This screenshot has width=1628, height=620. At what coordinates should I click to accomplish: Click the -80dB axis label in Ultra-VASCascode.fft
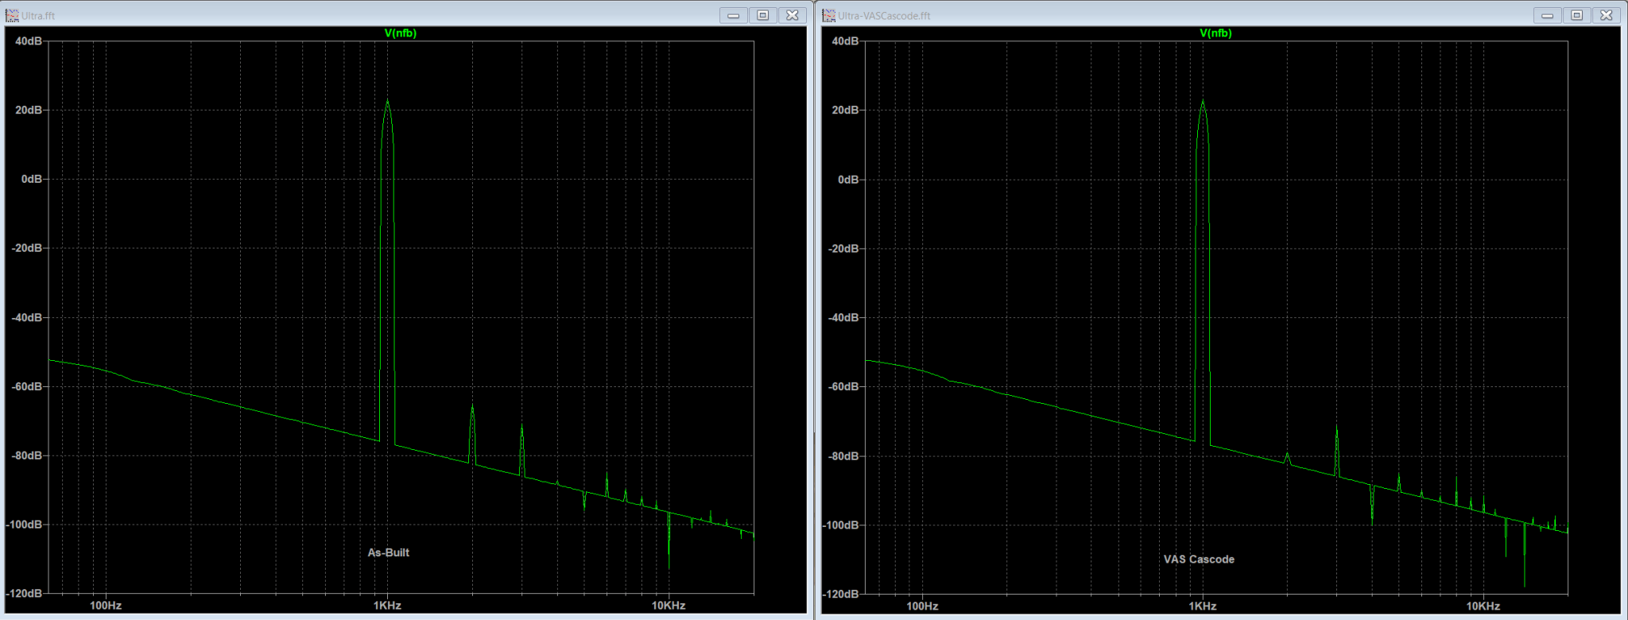coord(843,456)
